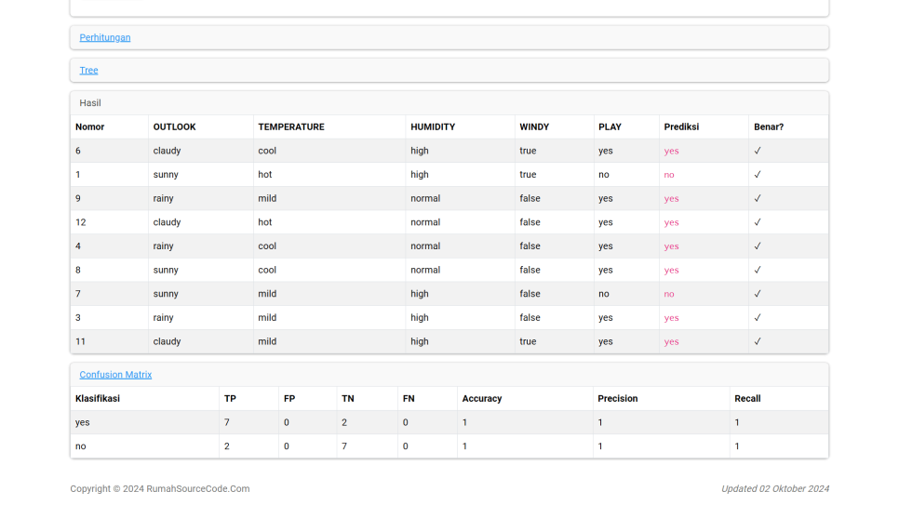Click the checkmark in row number 6

click(x=758, y=151)
